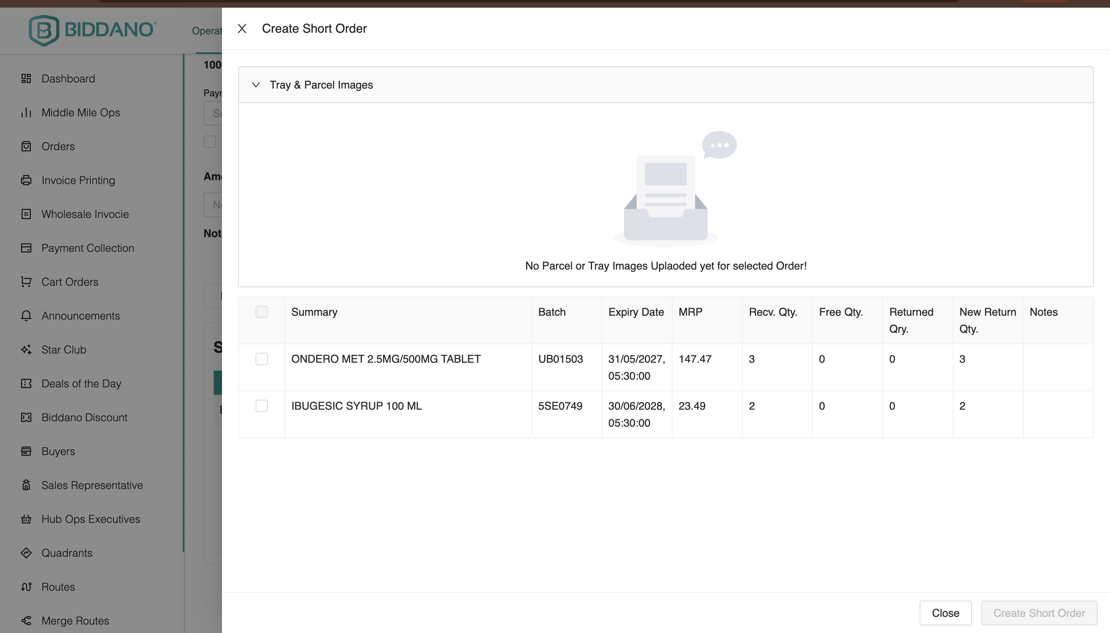Screen dimensions: 1110x633
Task: Click the Batch column header
Action: pyautogui.click(x=552, y=312)
